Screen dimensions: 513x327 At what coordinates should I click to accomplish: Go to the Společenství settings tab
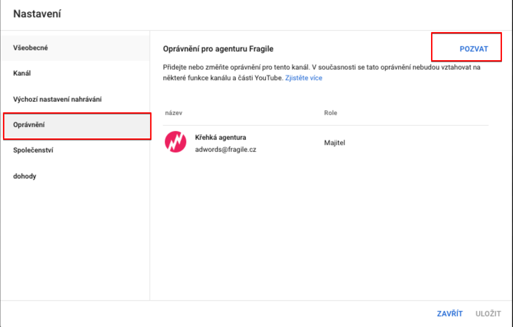click(x=33, y=150)
